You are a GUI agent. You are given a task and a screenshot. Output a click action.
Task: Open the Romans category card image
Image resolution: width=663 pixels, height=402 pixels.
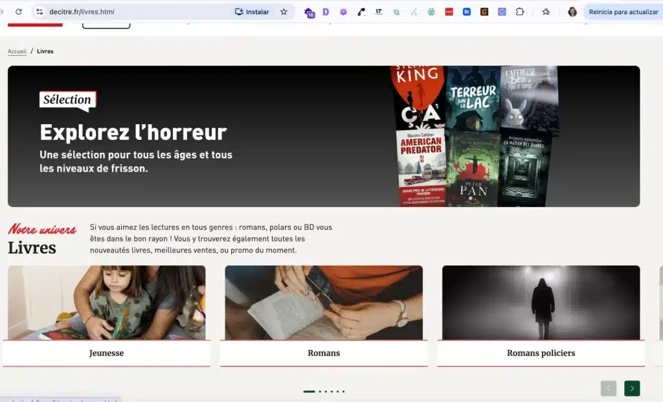click(324, 303)
